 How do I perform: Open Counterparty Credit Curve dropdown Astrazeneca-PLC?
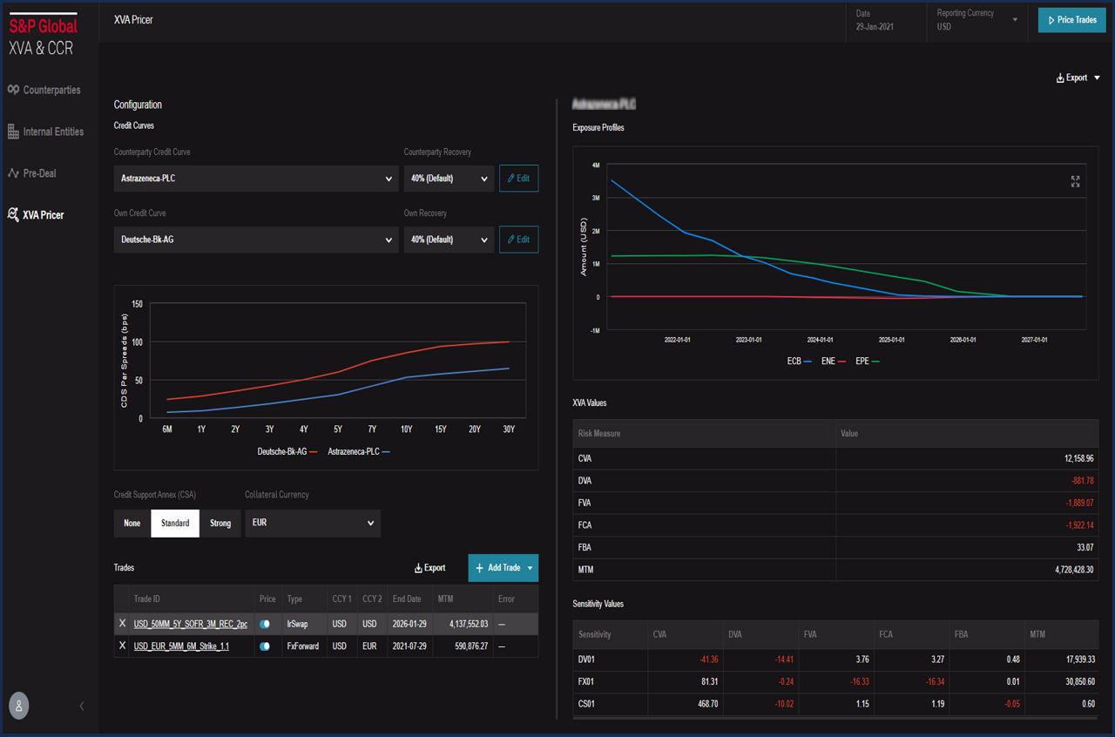256,179
